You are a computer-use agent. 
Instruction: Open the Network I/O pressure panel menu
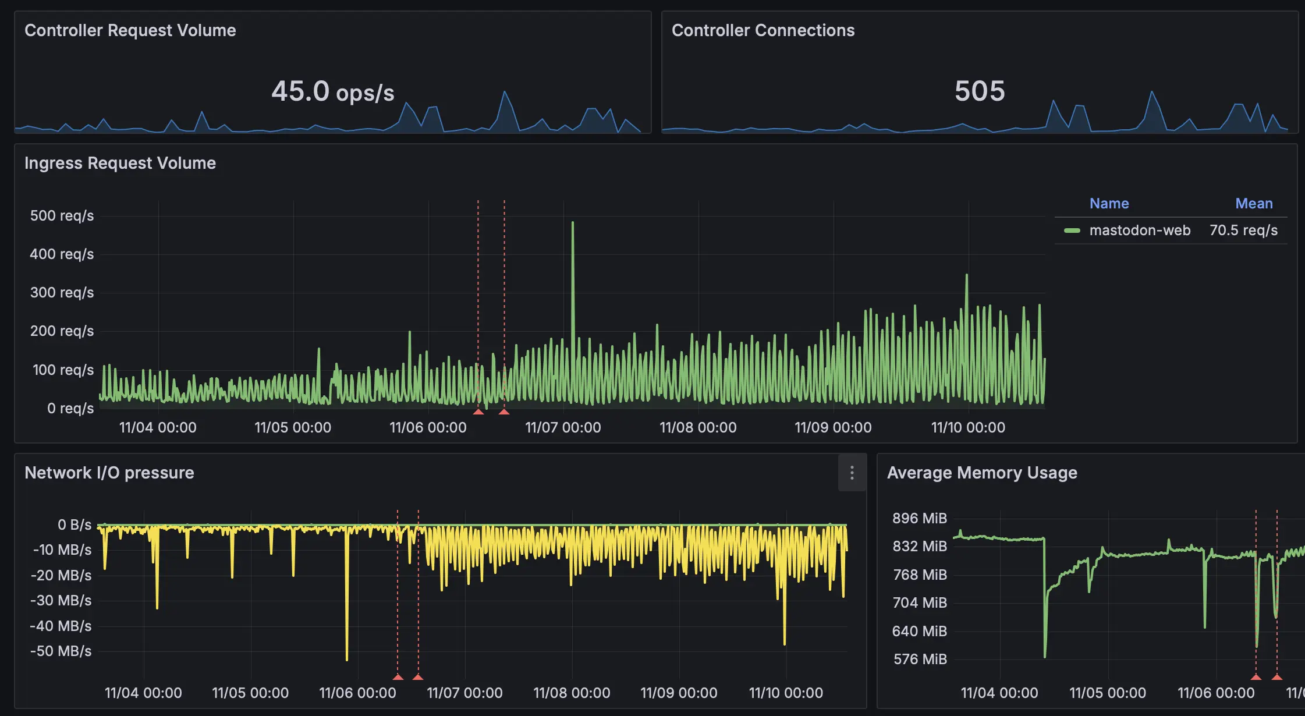click(852, 473)
